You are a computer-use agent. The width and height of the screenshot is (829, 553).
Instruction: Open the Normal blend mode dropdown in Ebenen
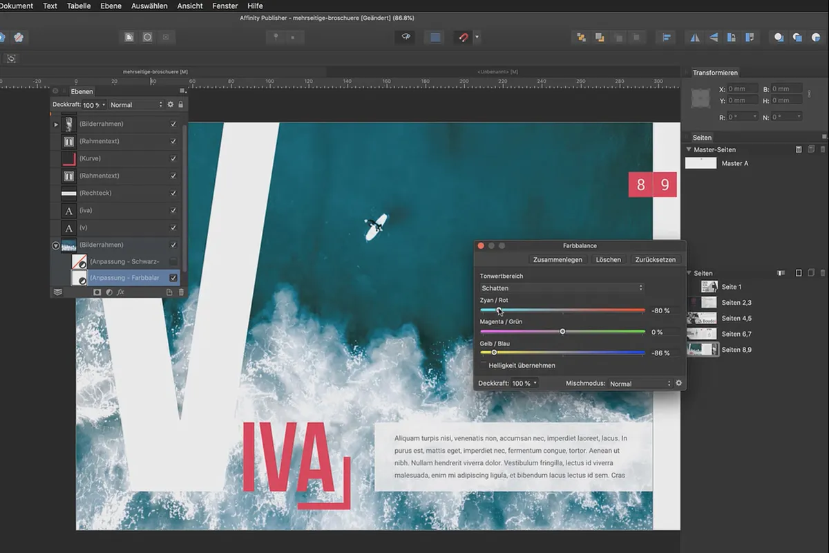click(136, 105)
